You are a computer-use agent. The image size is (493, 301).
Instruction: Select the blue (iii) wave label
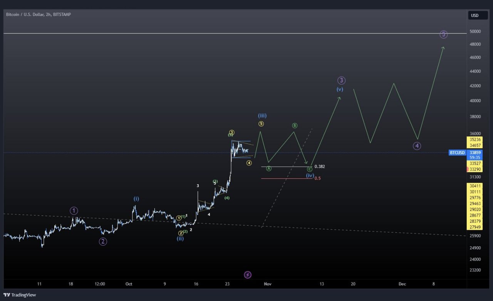click(262, 116)
